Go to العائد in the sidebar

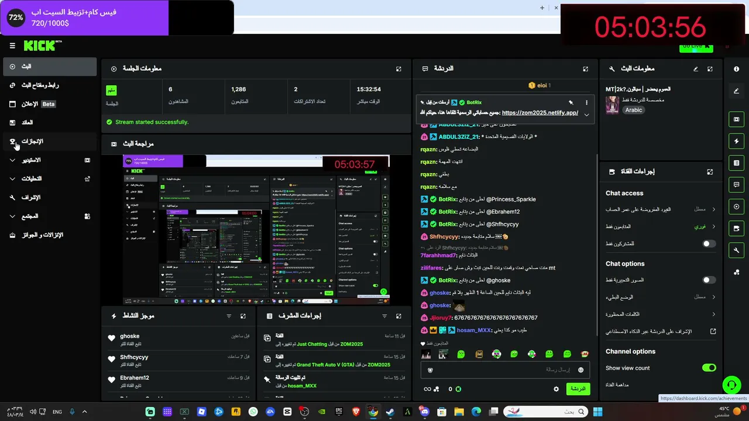click(49, 123)
